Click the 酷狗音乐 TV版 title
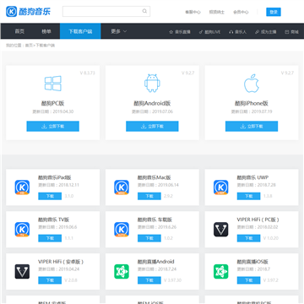 tap(53, 220)
